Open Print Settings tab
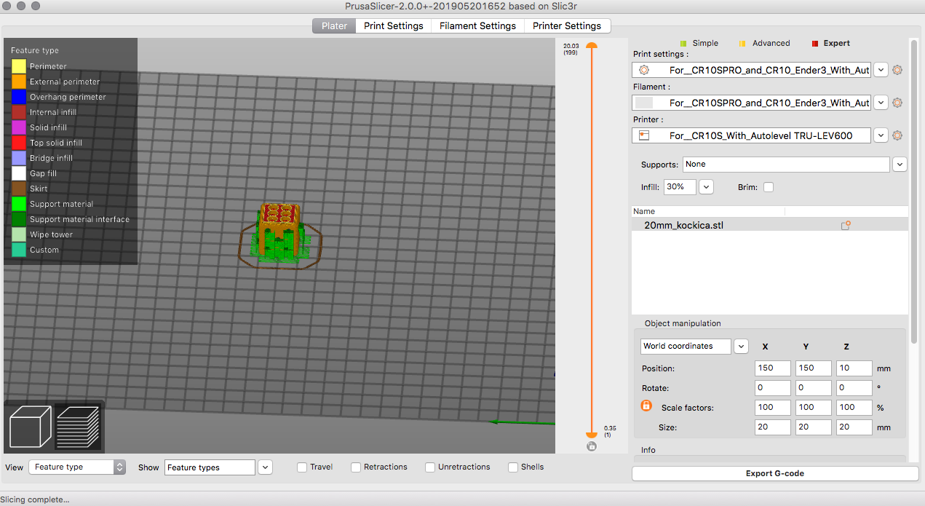Screen dimensions: 925x506 pos(394,25)
